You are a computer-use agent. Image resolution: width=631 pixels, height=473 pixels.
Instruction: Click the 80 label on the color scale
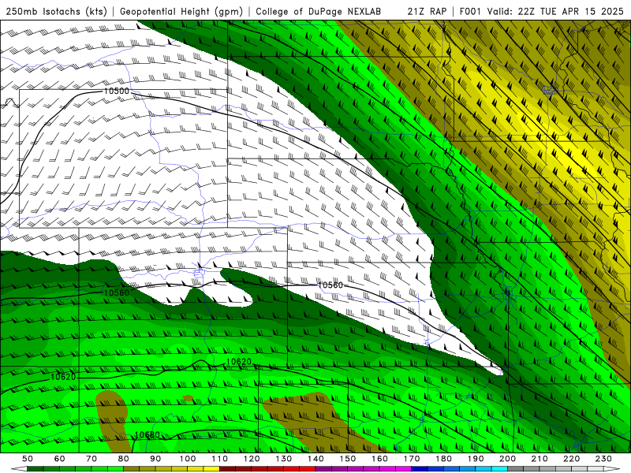pyautogui.click(x=124, y=459)
